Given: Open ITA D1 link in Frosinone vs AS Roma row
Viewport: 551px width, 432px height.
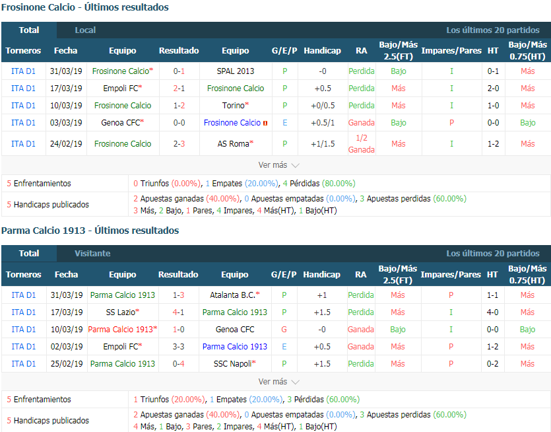Looking at the screenshot, I should pos(23,144).
